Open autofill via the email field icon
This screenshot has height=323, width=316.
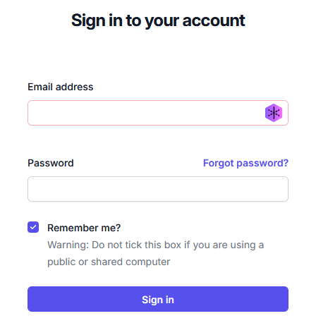point(274,113)
